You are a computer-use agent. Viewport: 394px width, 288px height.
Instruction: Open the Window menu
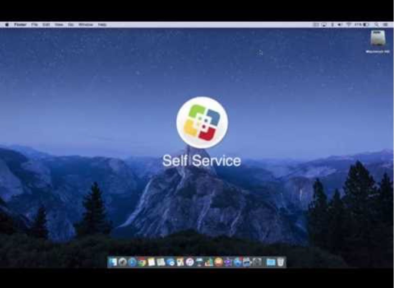pos(86,25)
